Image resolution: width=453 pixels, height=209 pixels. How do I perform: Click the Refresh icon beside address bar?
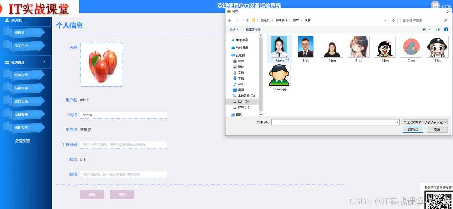pos(393,20)
